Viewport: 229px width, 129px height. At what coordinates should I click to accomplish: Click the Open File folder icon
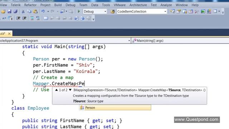(x=3, y=11)
